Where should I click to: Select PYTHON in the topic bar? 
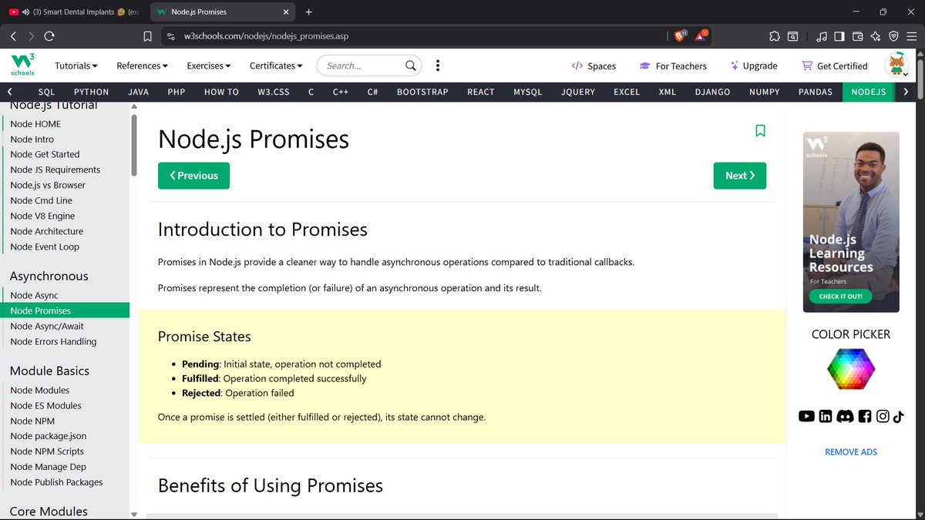92,92
